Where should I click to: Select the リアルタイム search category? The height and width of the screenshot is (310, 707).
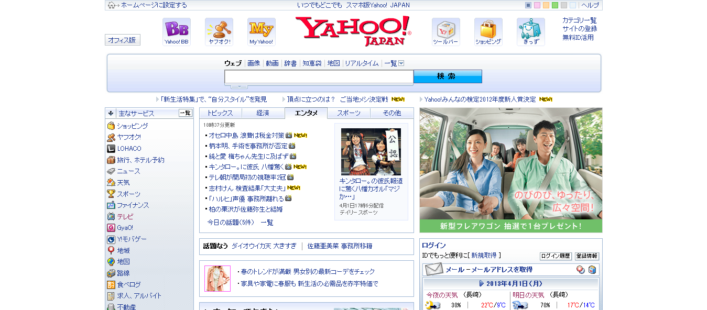pyautogui.click(x=362, y=63)
